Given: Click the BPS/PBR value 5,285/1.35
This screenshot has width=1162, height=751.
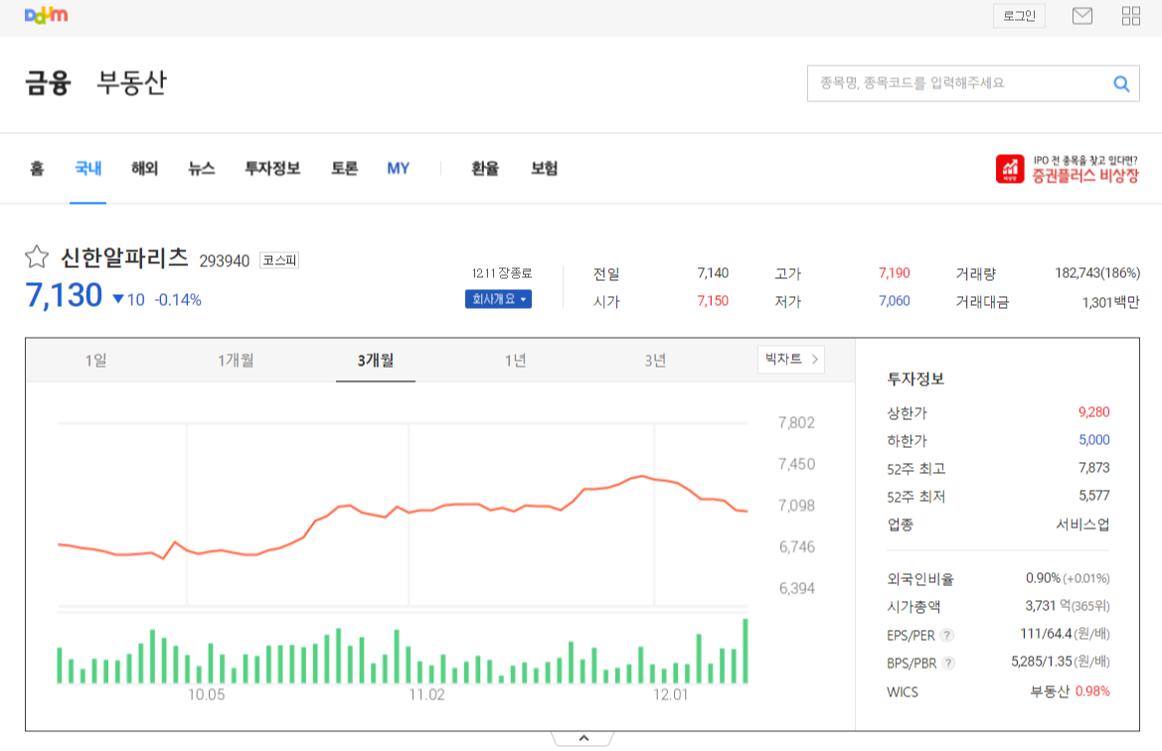Looking at the screenshot, I should (1041, 663).
